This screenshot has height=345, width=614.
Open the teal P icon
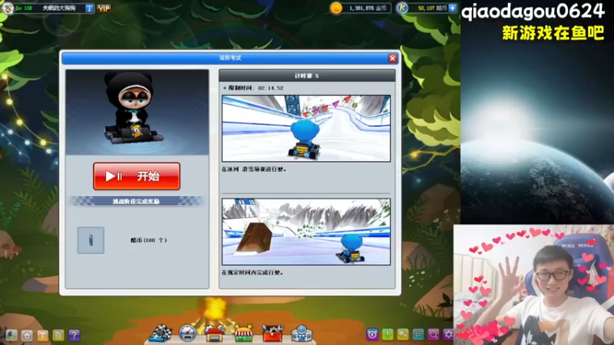[418, 334]
